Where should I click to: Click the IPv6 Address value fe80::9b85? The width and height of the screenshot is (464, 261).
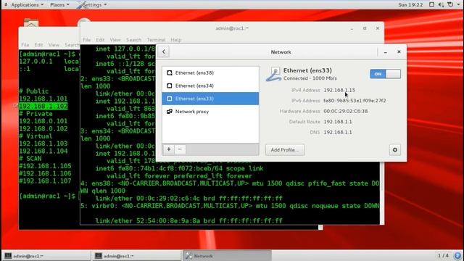[x=355, y=101]
